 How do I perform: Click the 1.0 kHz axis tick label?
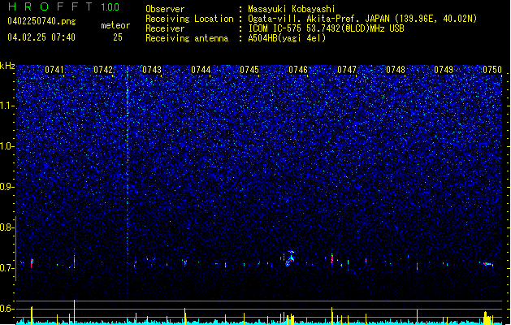coord(7,146)
